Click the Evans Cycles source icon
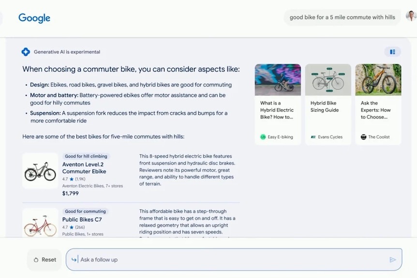Image resolution: width=417 pixels, height=278 pixels. click(313, 137)
